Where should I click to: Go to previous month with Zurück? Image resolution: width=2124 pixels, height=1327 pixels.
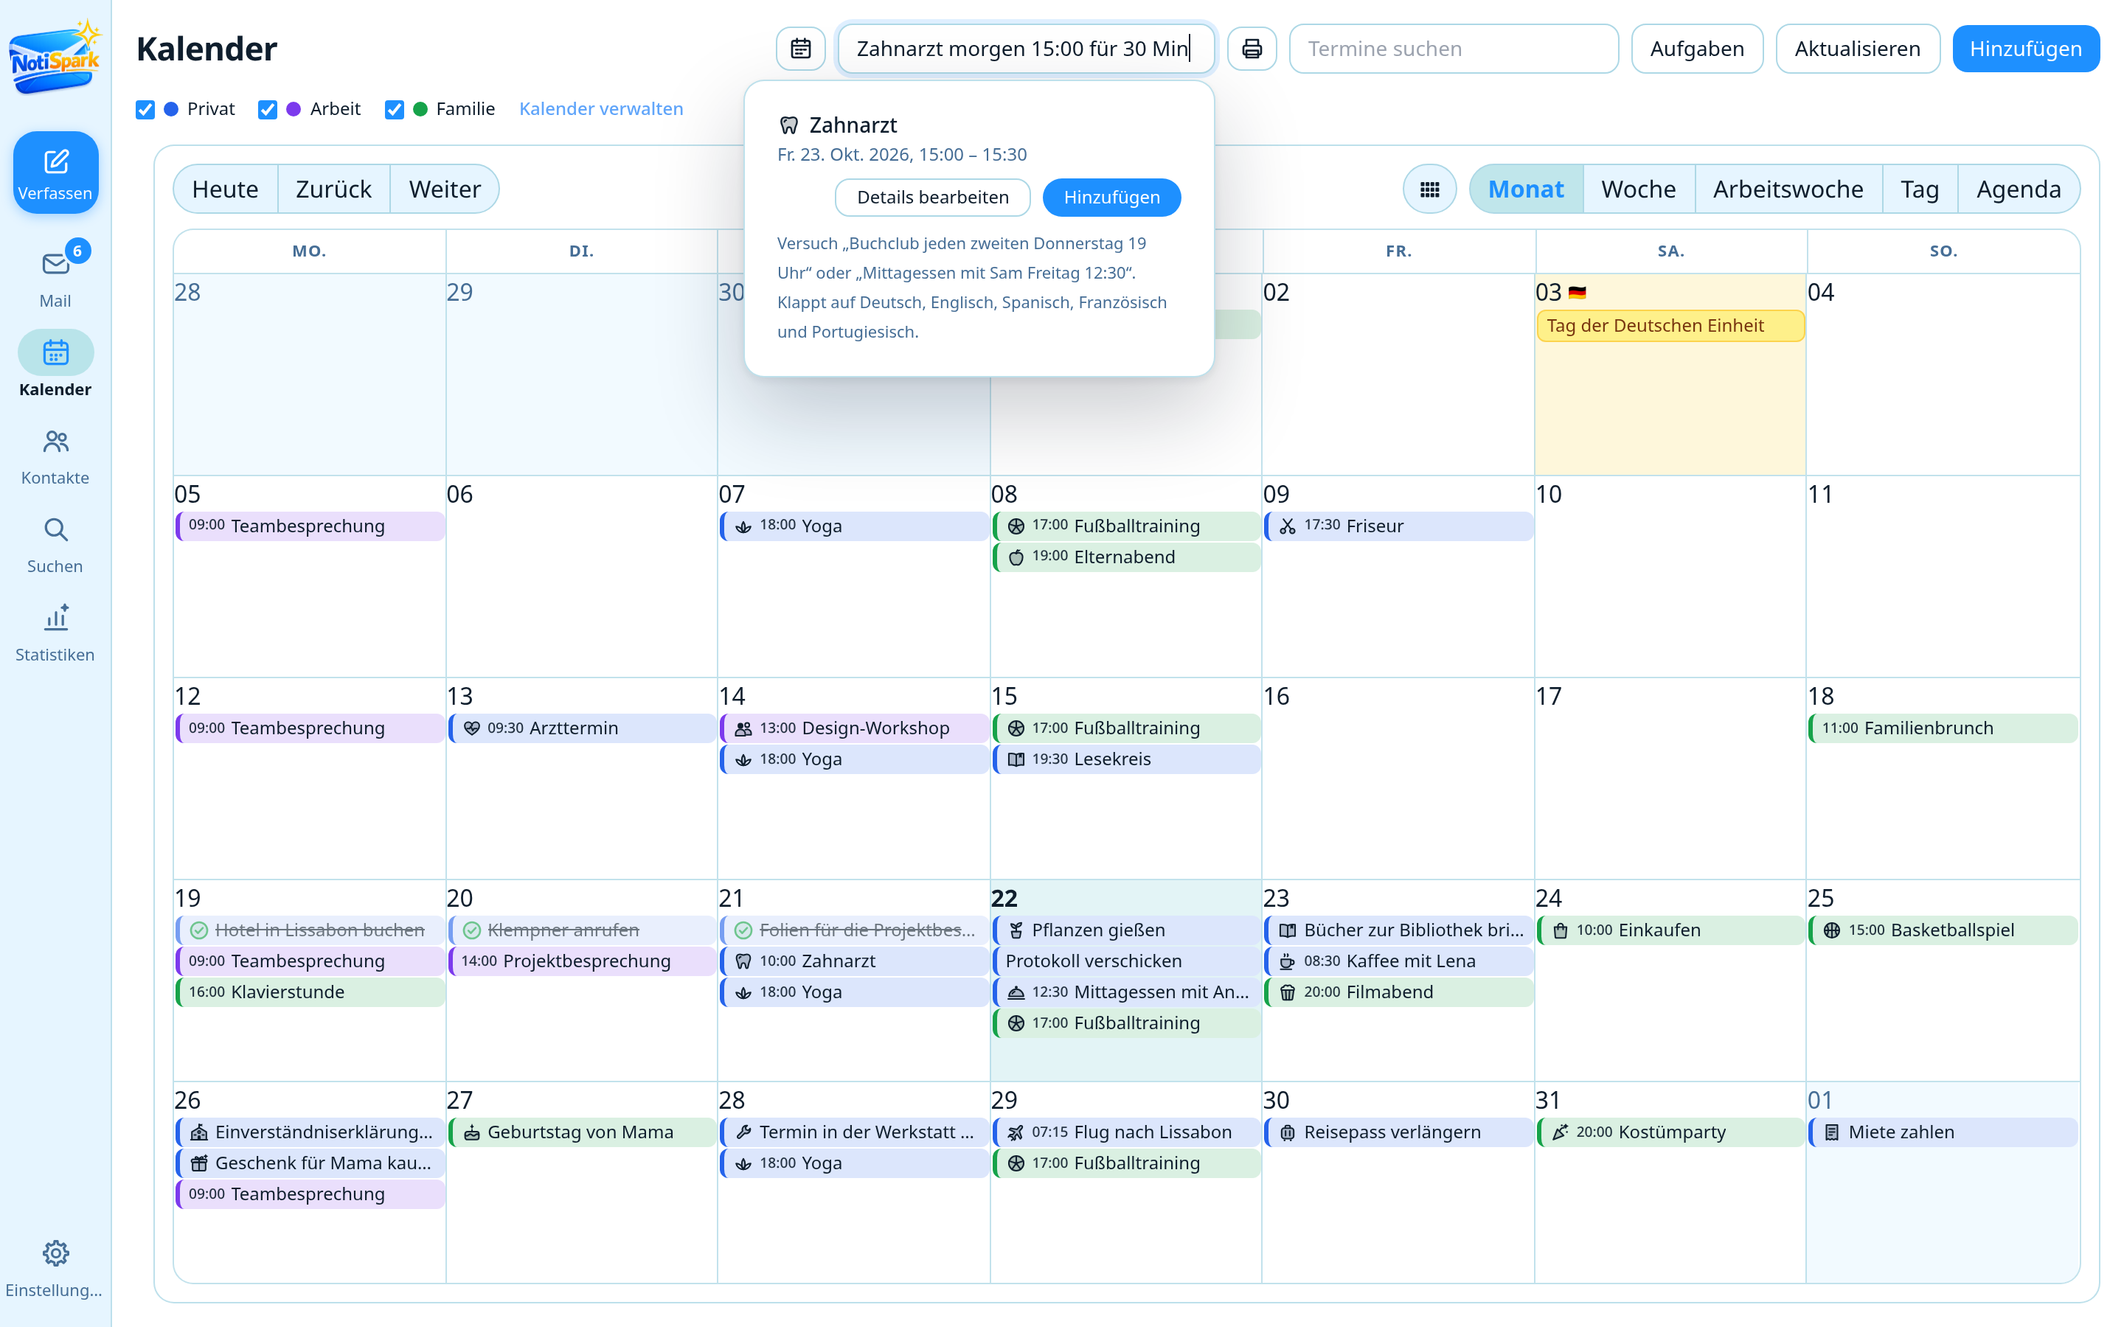pyautogui.click(x=333, y=189)
